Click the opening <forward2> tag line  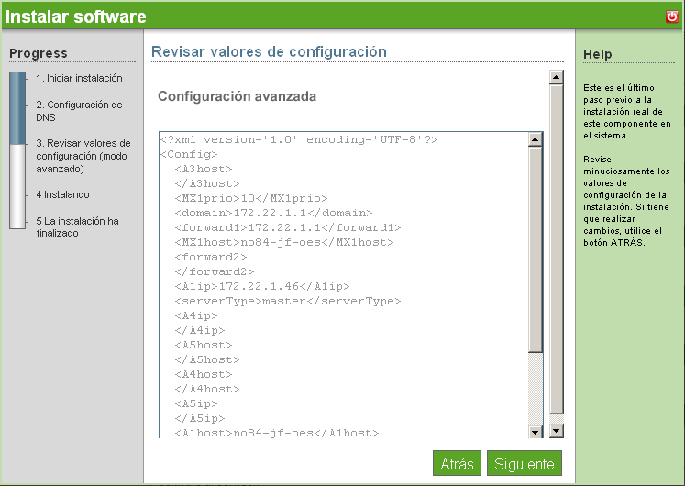click(x=211, y=257)
